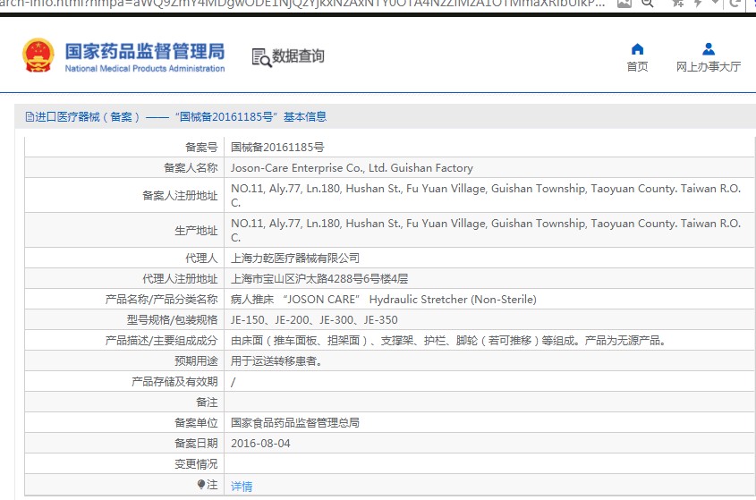This screenshot has height=500, width=756.
Task: Click the 生产地址 row label
Action: (x=196, y=231)
